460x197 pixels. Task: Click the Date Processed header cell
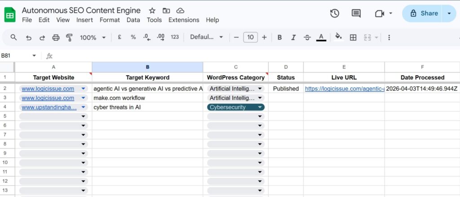click(x=422, y=77)
